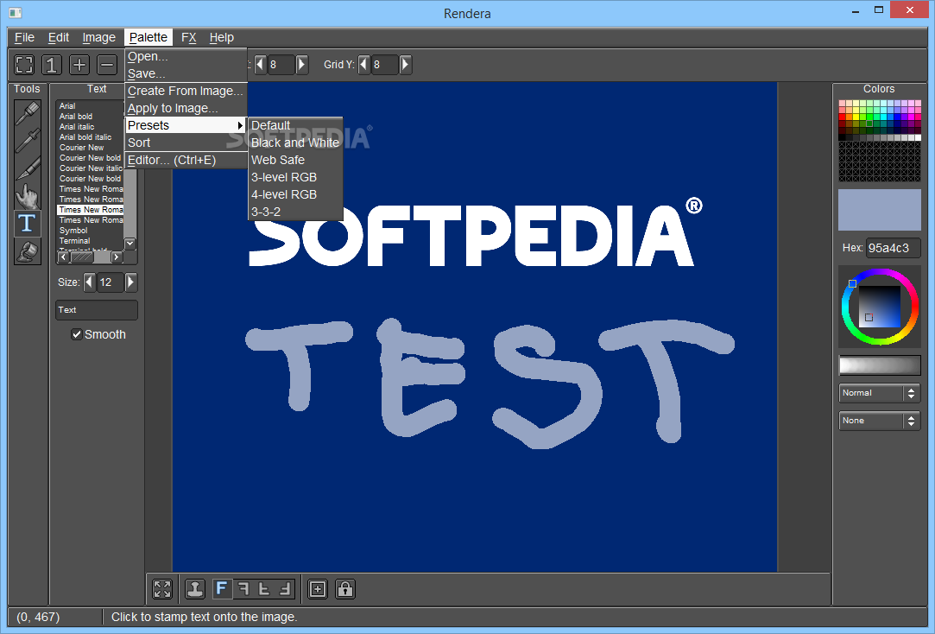This screenshot has width=935, height=634.
Task: Close the open Palette menu
Action: pos(148,38)
